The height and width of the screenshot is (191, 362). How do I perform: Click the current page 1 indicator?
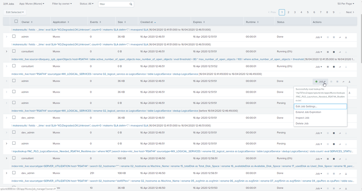click(x=282, y=12)
